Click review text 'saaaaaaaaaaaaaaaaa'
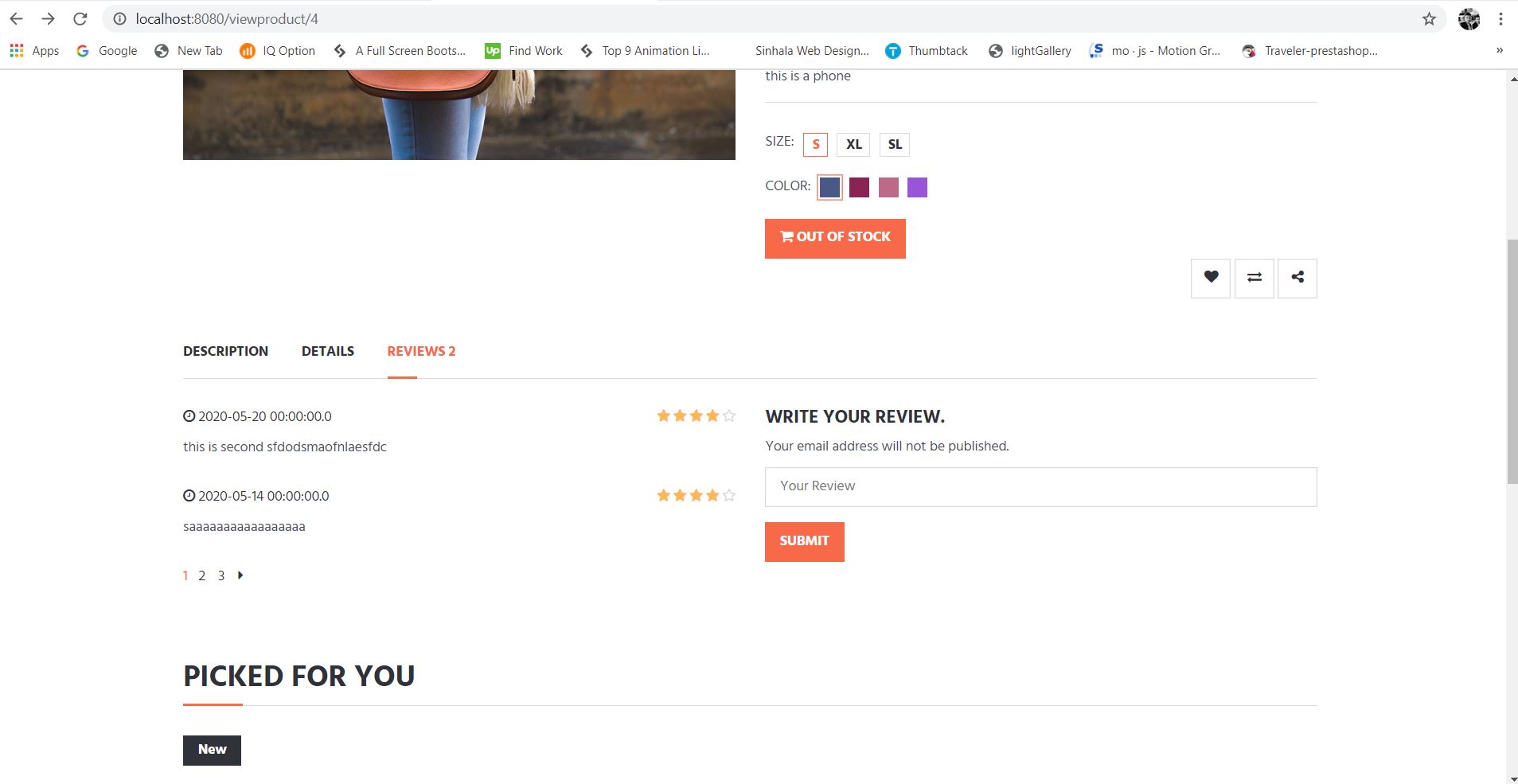This screenshot has width=1518, height=784. tap(244, 527)
